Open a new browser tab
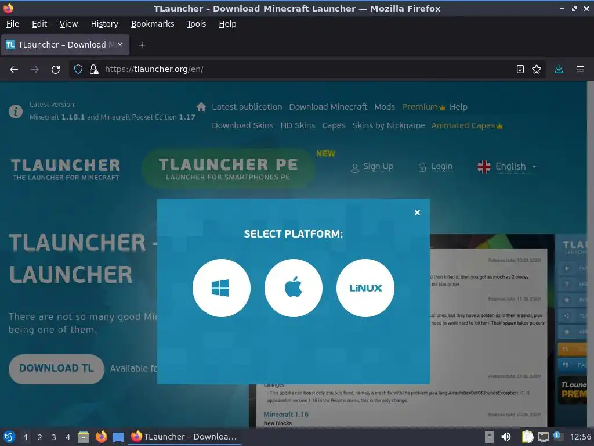594x446 pixels. (142, 45)
